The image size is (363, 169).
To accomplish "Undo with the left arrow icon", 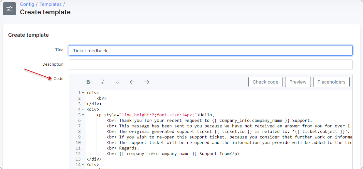I will [132, 82].
